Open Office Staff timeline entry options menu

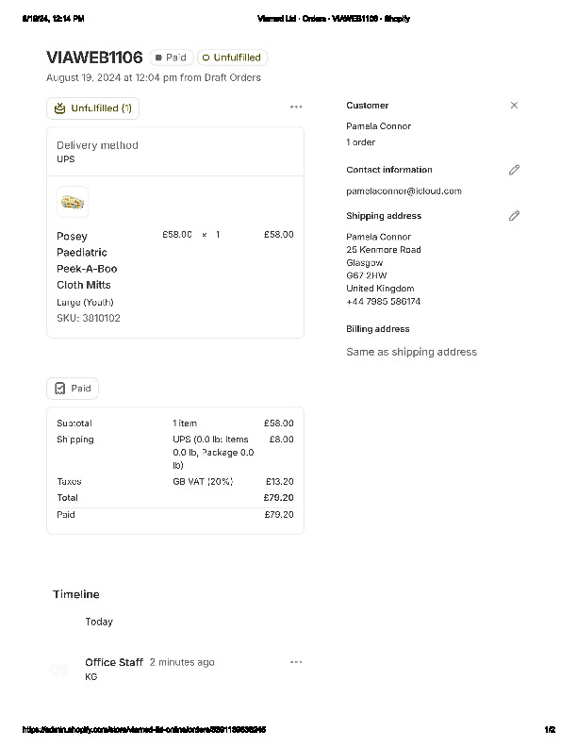[x=296, y=662]
